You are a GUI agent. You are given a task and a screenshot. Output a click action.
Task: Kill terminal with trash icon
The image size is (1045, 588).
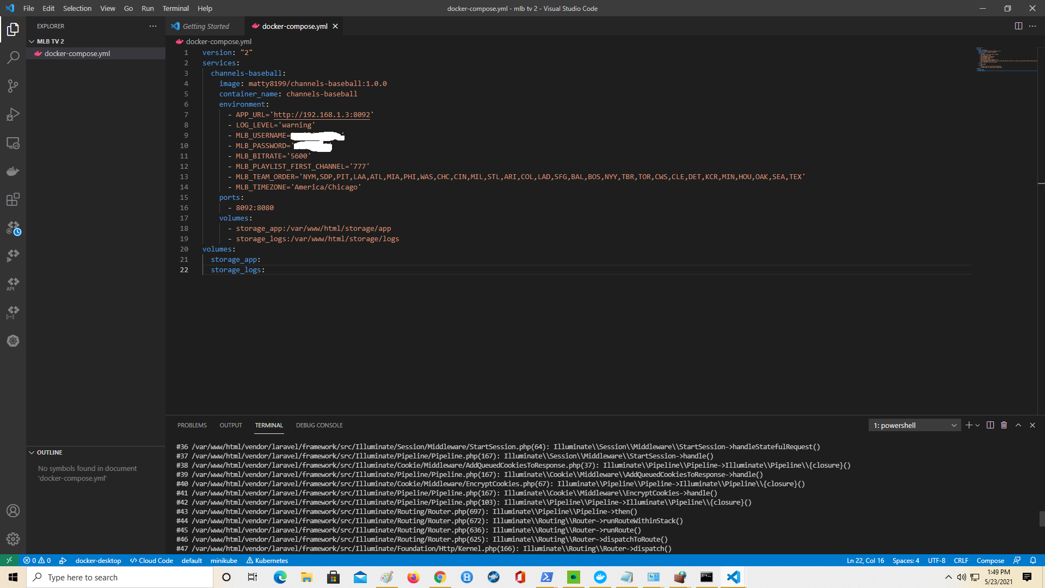tap(1004, 425)
